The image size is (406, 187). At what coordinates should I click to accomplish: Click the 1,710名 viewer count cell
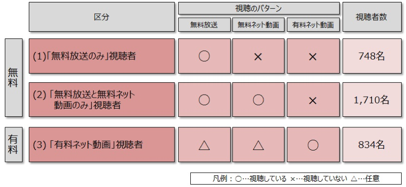(x=372, y=100)
